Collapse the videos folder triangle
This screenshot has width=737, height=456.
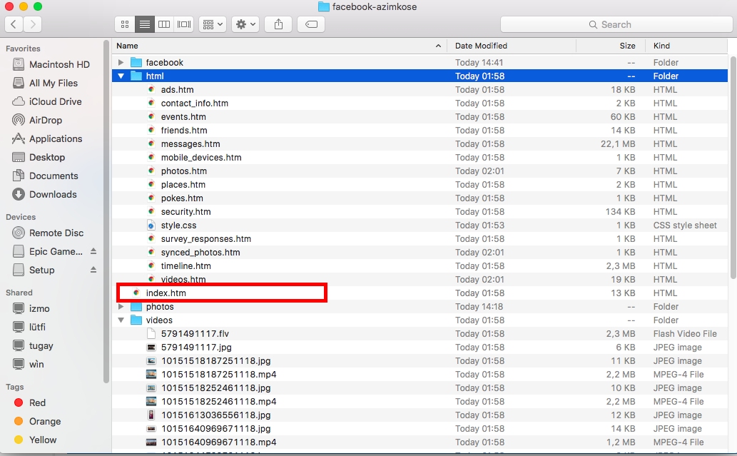click(121, 320)
